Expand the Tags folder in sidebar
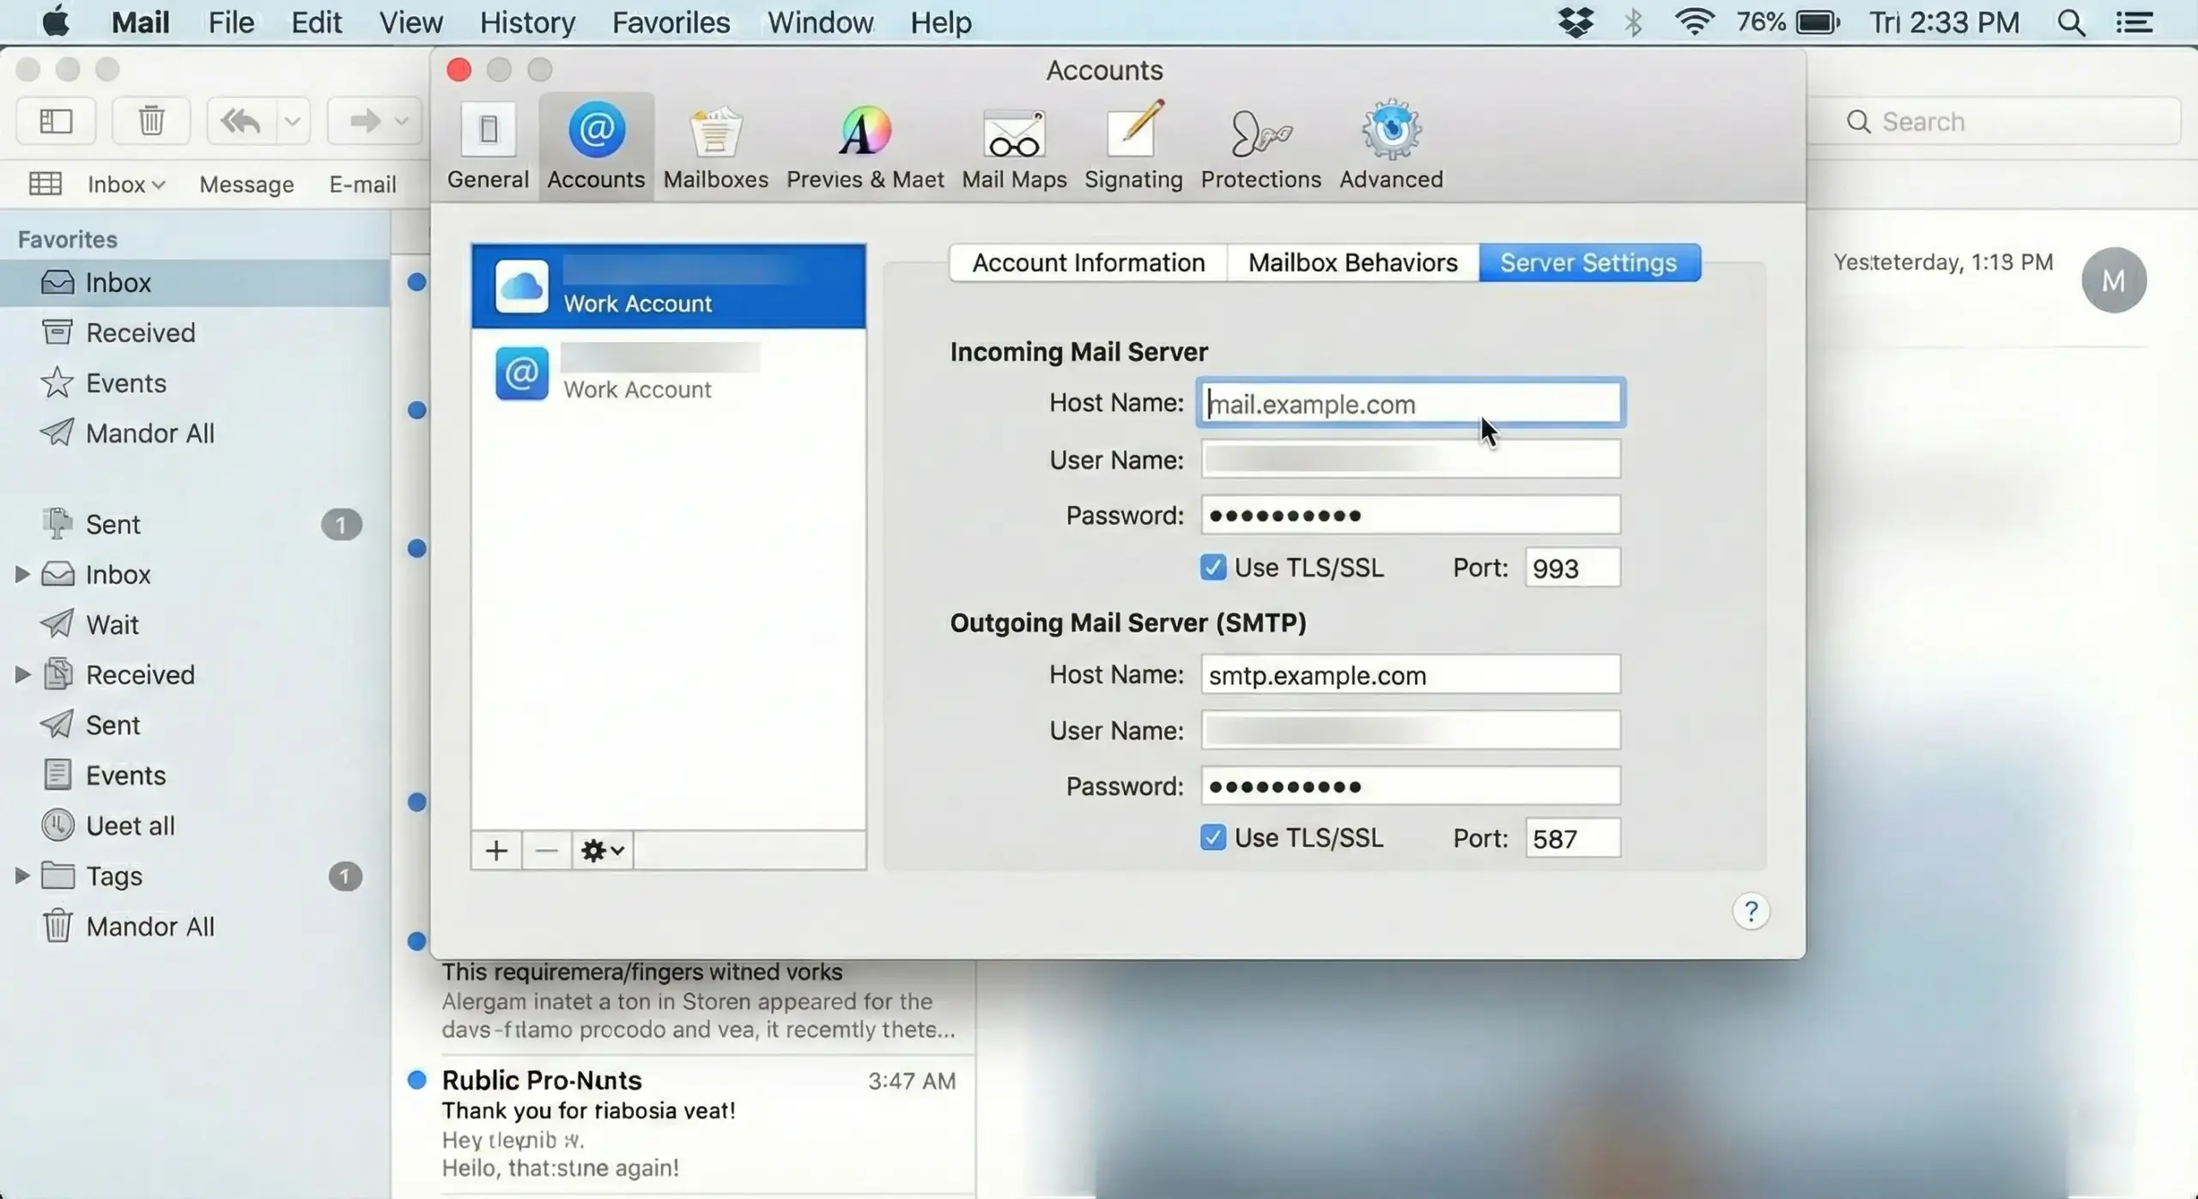The image size is (2198, 1199). [22, 876]
